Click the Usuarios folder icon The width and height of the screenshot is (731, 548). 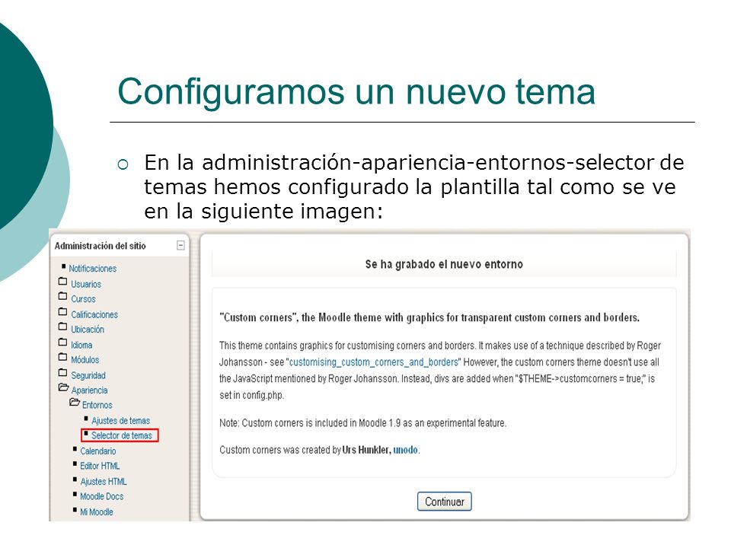coord(63,281)
